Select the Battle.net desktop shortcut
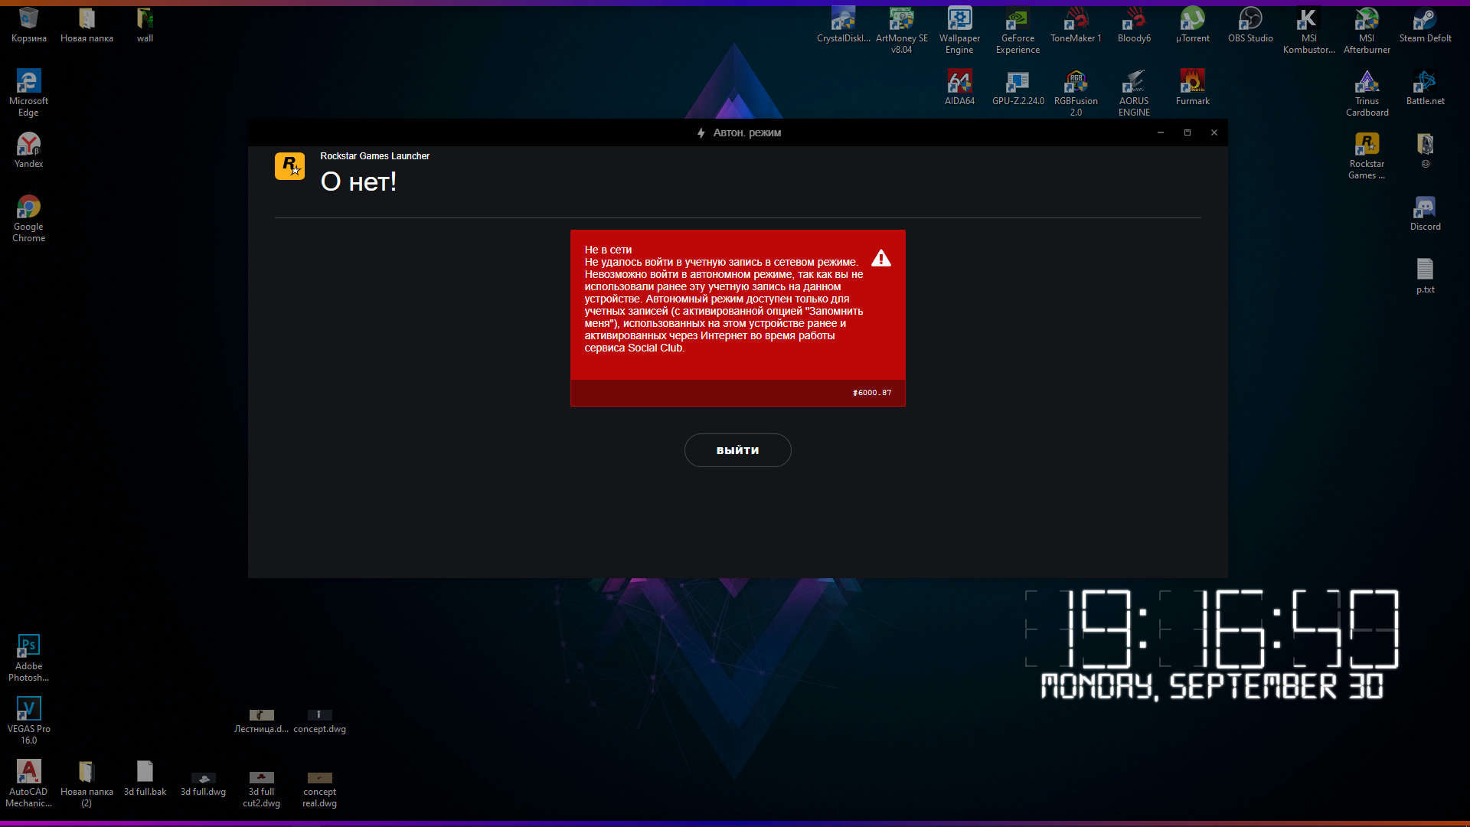This screenshot has width=1470, height=827. (x=1425, y=87)
